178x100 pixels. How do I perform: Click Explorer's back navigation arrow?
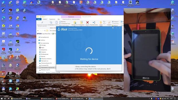click(38, 31)
